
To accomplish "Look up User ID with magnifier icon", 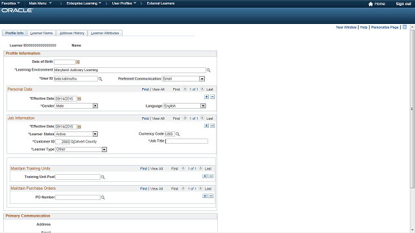I will (101, 79).
